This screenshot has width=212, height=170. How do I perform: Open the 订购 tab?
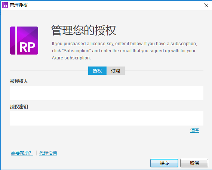(x=116, y=71)
